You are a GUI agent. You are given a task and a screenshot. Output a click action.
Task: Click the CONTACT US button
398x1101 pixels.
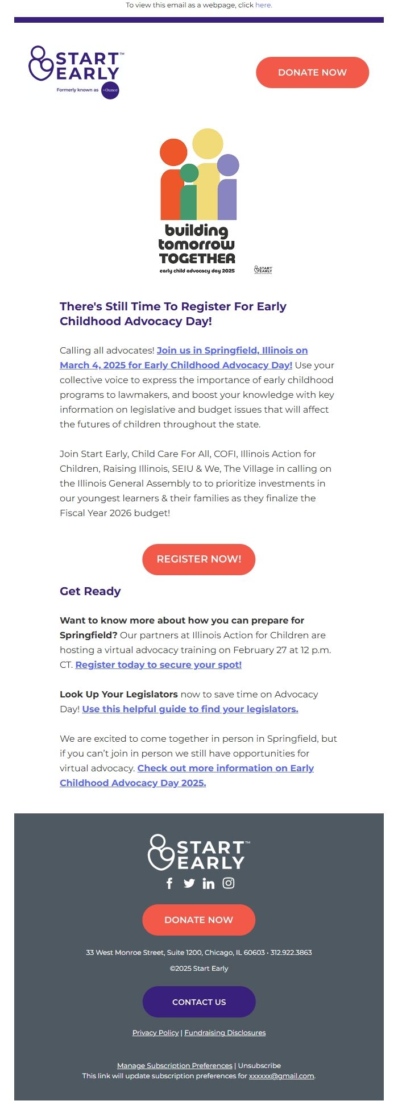198,1002
